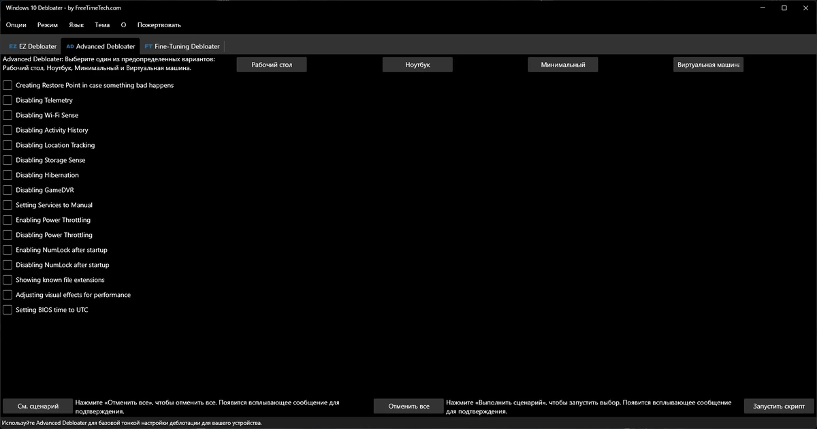Open the Тема menu

pos(102,25)
